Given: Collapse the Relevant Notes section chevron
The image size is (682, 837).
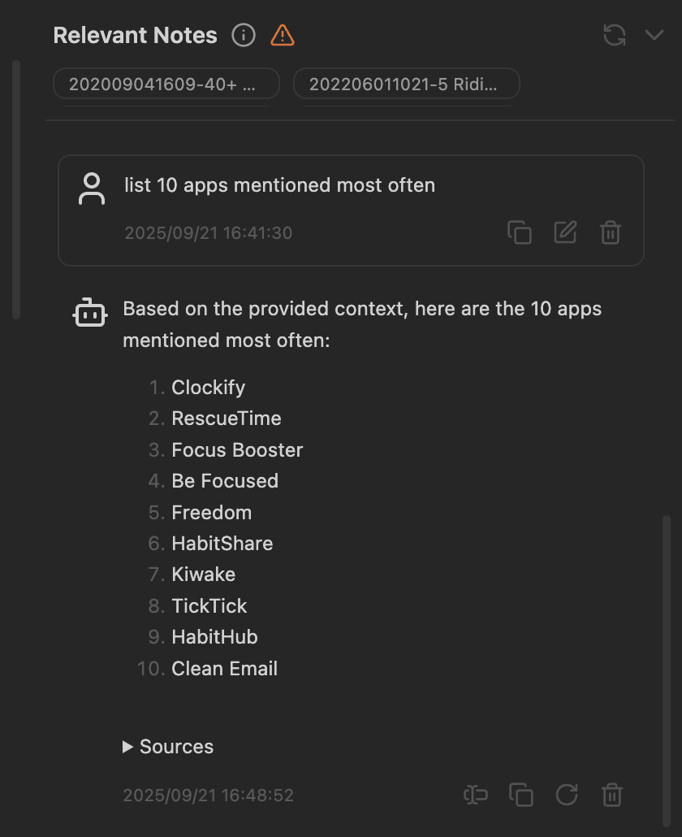Looking at the screenshot, I should [x=654, y=35].
